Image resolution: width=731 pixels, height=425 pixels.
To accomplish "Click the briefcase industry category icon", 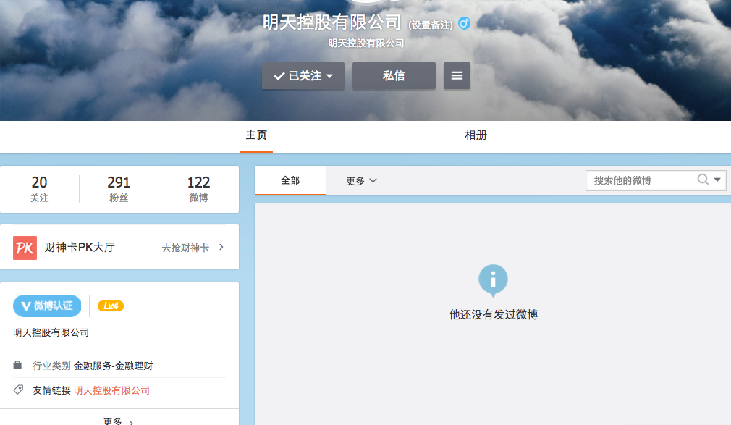I will pos(17,365).
